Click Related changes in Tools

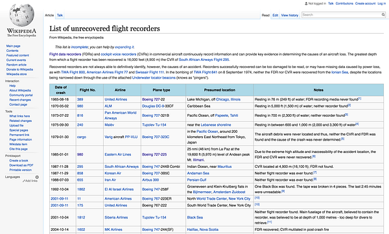pos(21,121)
